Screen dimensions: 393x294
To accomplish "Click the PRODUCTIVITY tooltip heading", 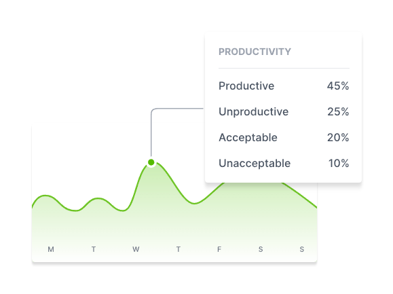I will click(255, 52).
